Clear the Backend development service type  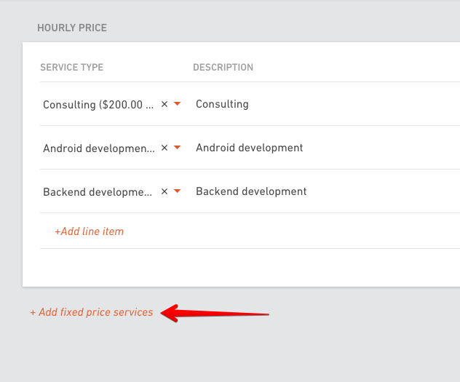coord(164,191)
